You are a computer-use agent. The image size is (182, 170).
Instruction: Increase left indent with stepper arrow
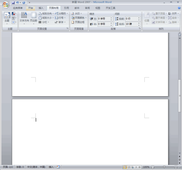(111, 18)
